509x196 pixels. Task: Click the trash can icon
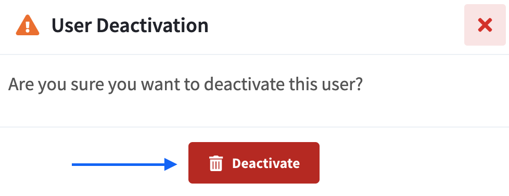[216, 163]
